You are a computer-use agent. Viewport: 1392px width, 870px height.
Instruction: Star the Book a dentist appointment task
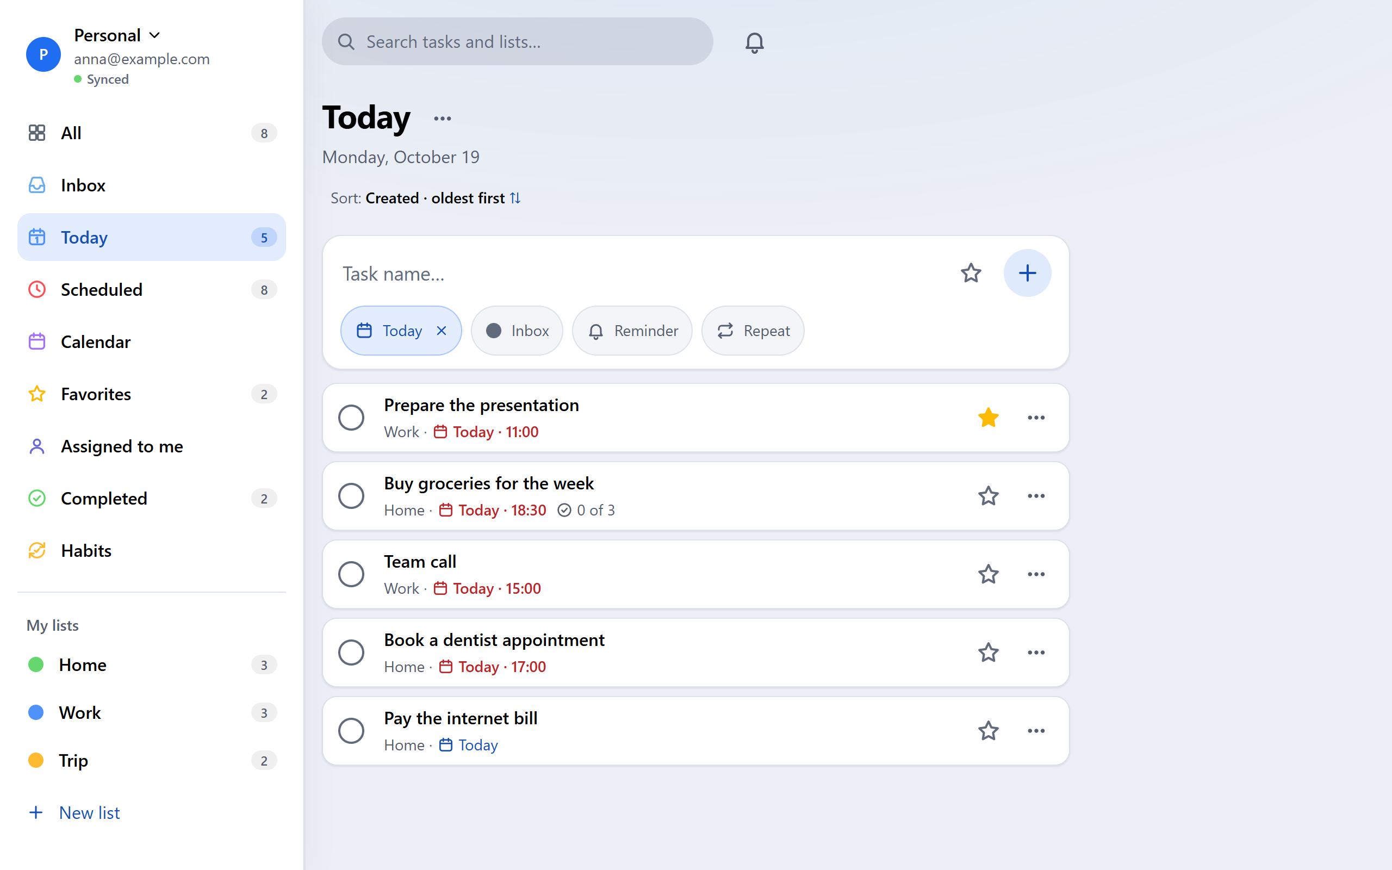point(988,652)
